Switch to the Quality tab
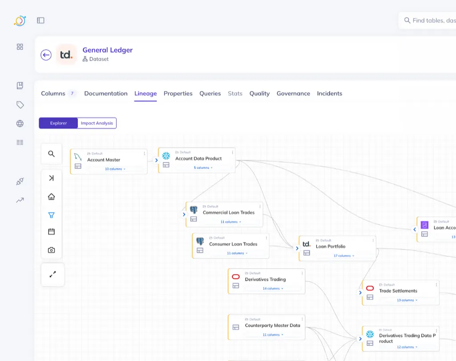Screen dimensions: 456x361 (x=259, y=94)
